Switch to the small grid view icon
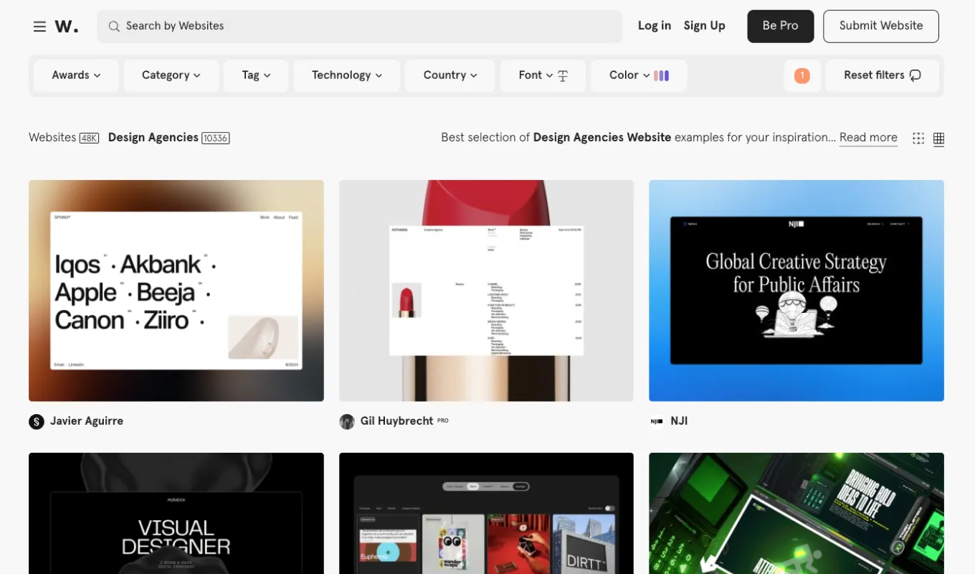975x574 pixels. (x=918, y=138)
